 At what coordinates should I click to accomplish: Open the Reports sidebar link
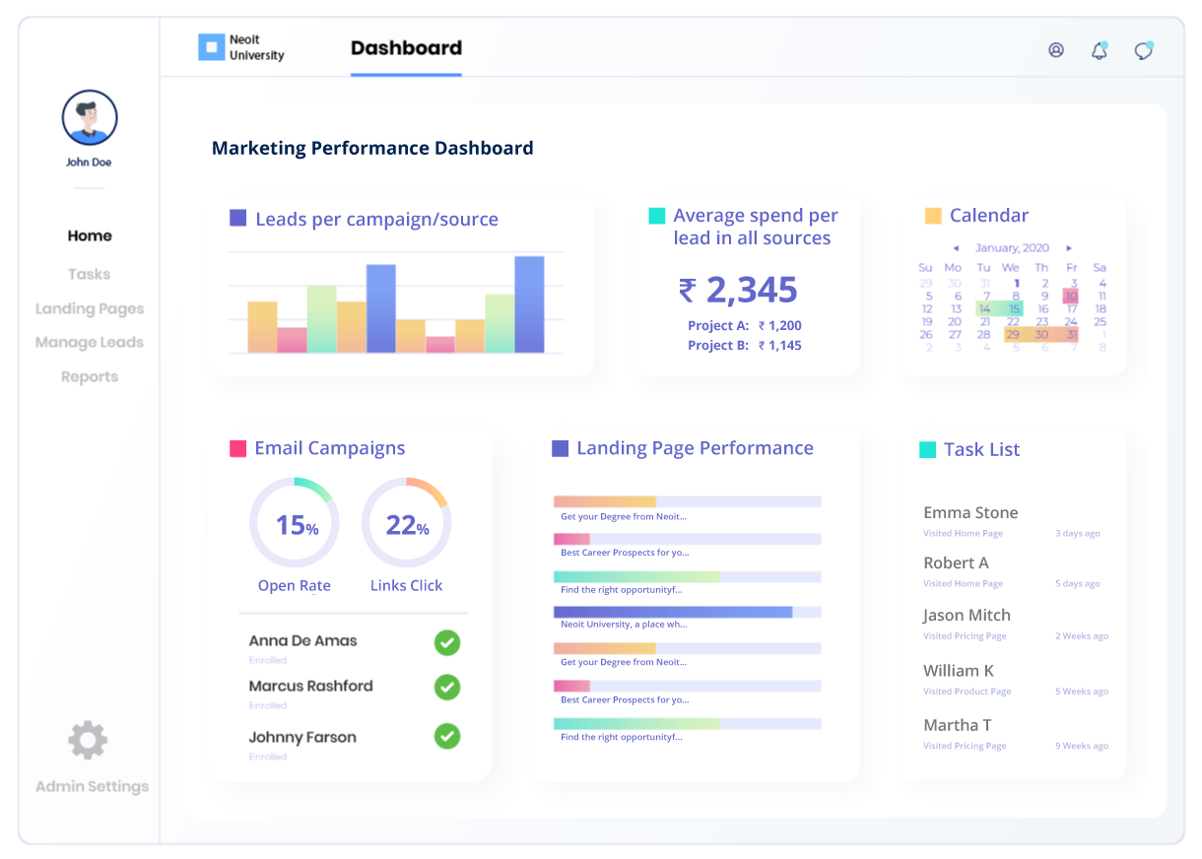pos(90,376)
